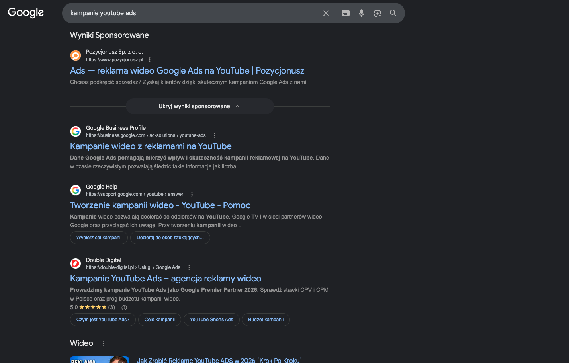Click the info icon beside the 5,0 rating
Screen dimensions: 569x363
[x=124, y=308]
